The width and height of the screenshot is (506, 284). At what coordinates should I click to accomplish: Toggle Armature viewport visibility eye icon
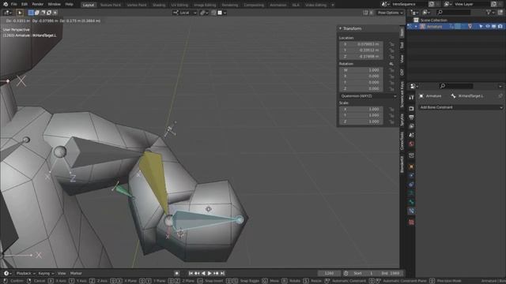click(x=488, y=26)
